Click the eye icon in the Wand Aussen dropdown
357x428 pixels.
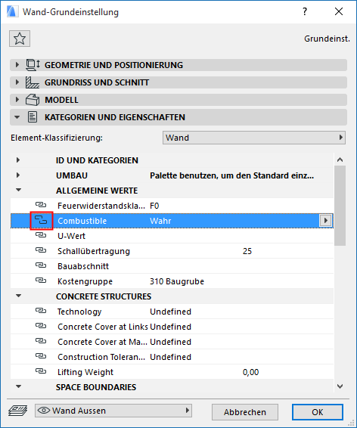click(x=44, y=411)
